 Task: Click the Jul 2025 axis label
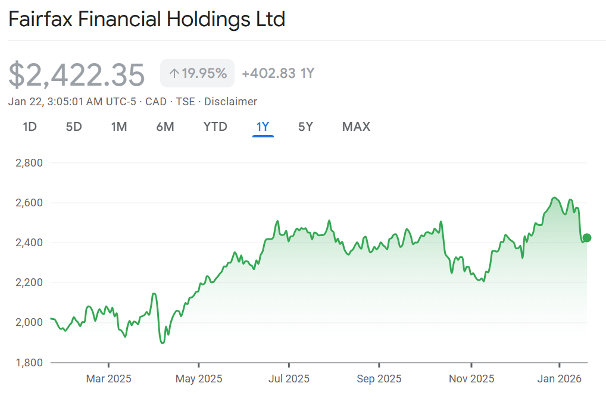(x=289, y=379)
